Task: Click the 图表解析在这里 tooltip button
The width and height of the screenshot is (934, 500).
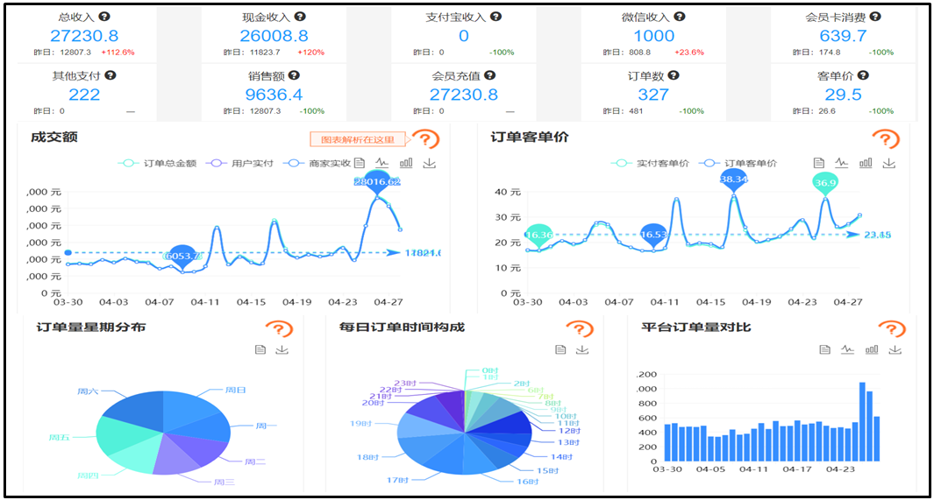Action: (x=358, y=139)
